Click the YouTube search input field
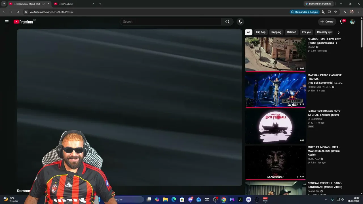The width and height of the screenshot is (363, 204). [x=171, y=22]
